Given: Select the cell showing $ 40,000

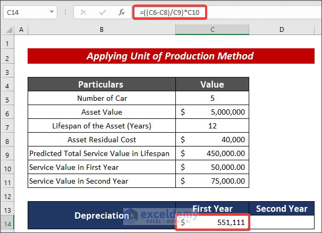Looking at the screenshot, I should [212, 140].
